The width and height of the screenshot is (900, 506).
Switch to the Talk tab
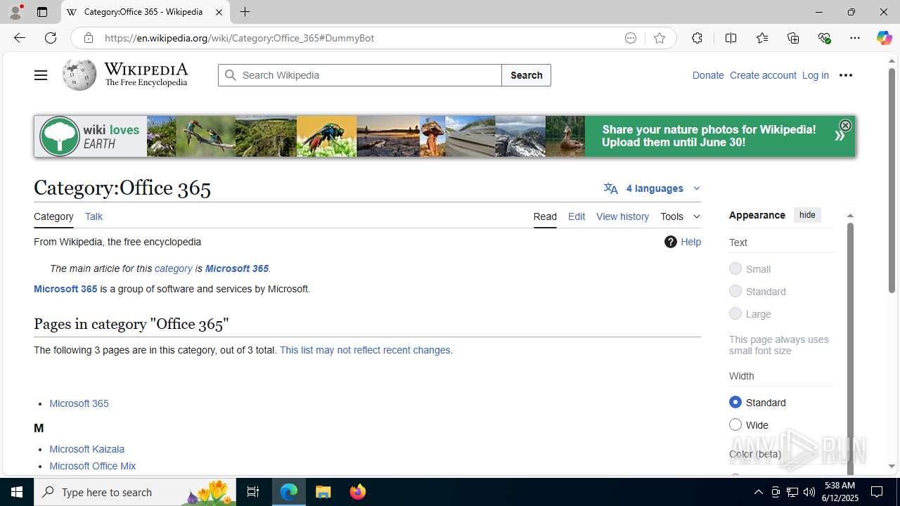click(94, 216)
